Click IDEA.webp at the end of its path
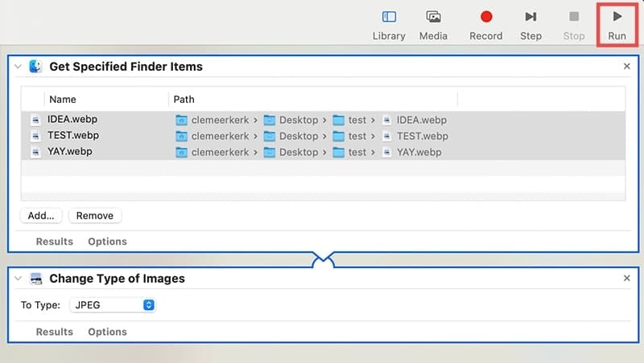 click(414, 120)
